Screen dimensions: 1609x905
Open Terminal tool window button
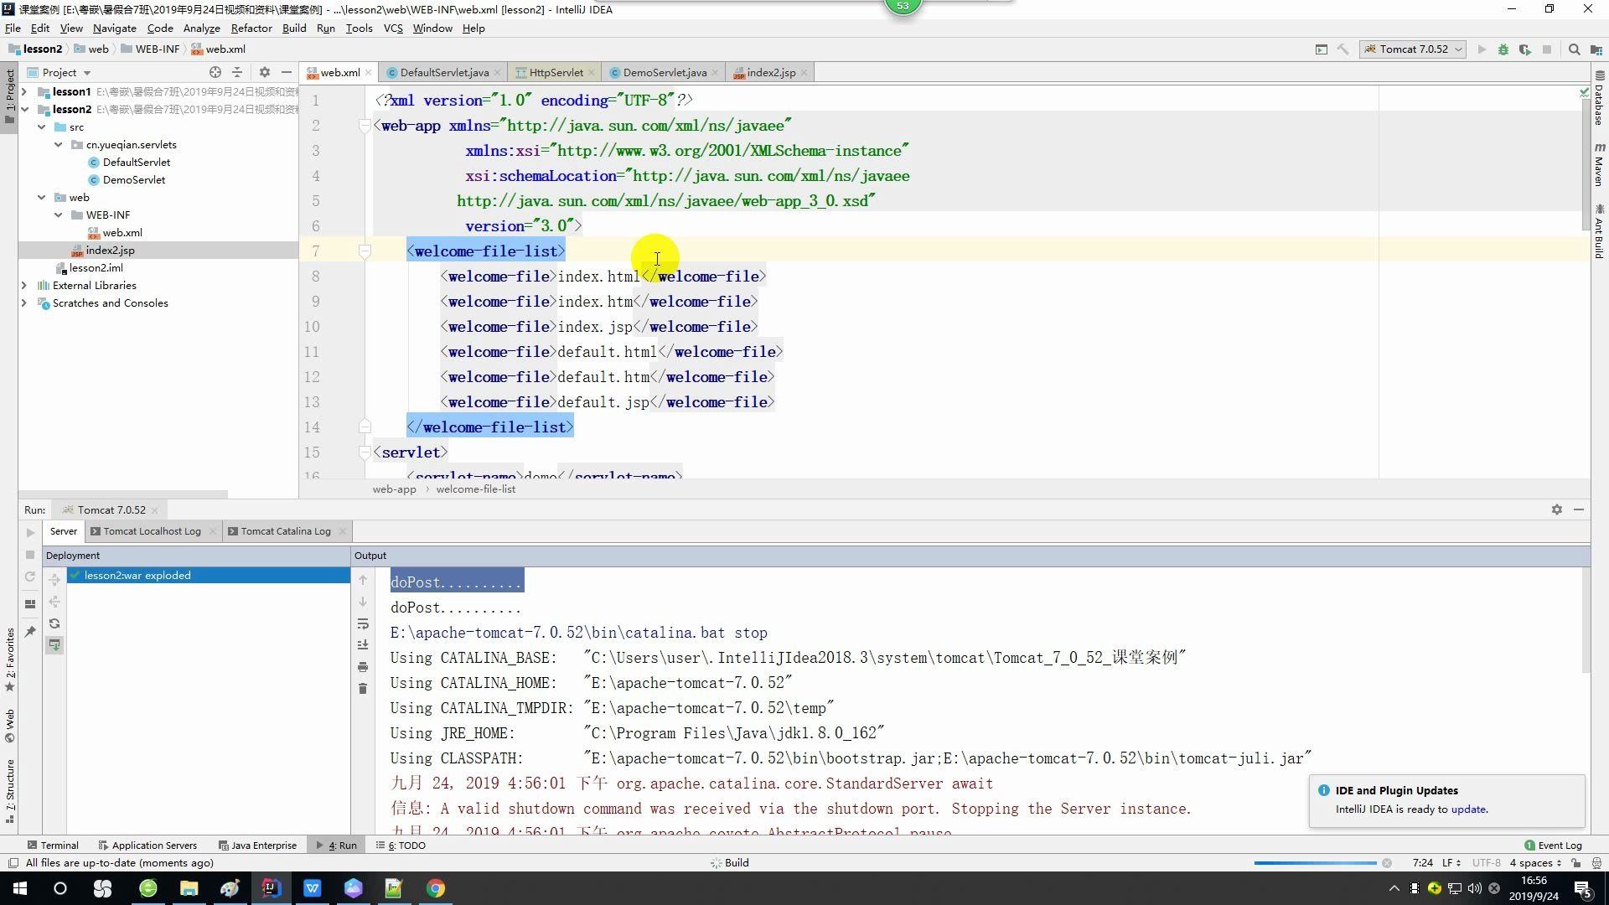[53, 846]
